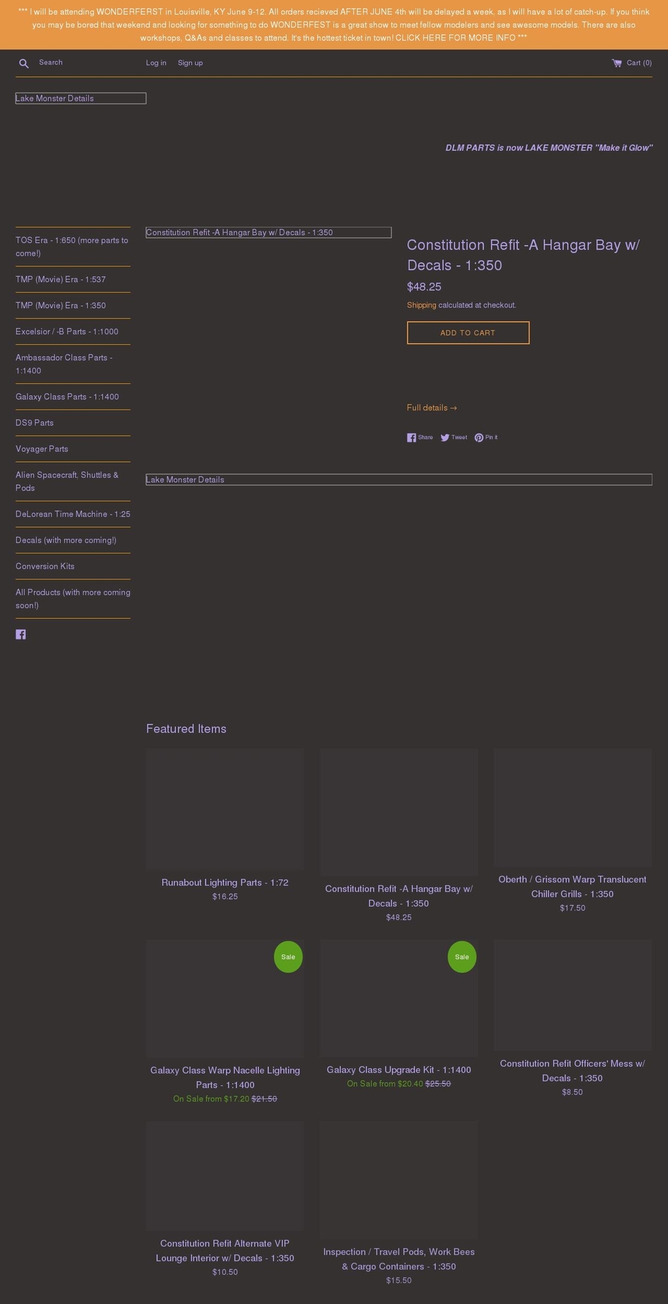
Task: Click the 'Featured Items' heading
Action: [186, 729]
